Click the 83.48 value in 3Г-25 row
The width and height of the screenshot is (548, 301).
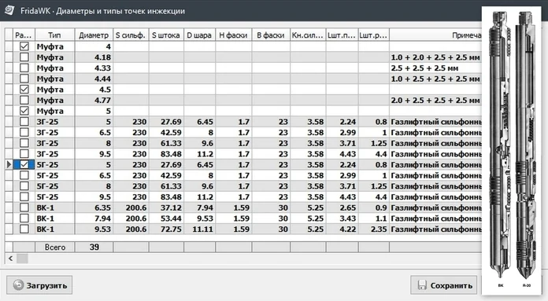[166, 154]
